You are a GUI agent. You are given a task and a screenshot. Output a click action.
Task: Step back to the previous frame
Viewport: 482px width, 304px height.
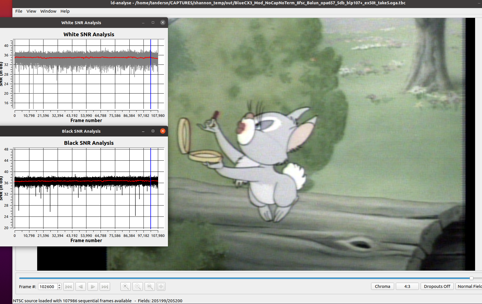(80, 286)
